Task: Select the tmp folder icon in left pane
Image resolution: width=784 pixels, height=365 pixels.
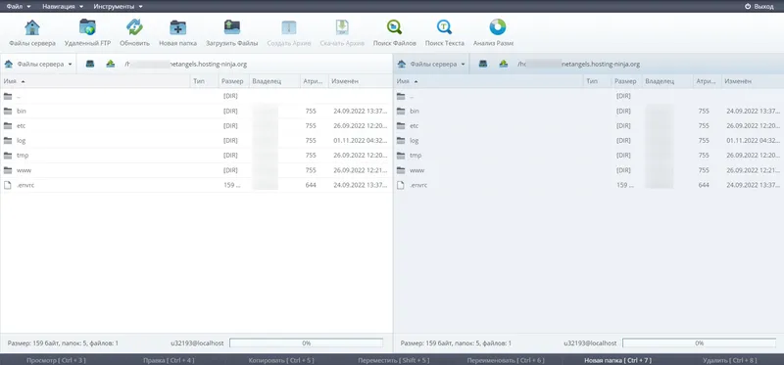Action: point(8,156)
